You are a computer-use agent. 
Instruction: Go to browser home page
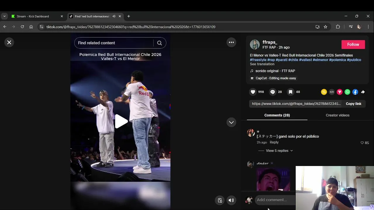pyautogui.click(x=31, y=27)
